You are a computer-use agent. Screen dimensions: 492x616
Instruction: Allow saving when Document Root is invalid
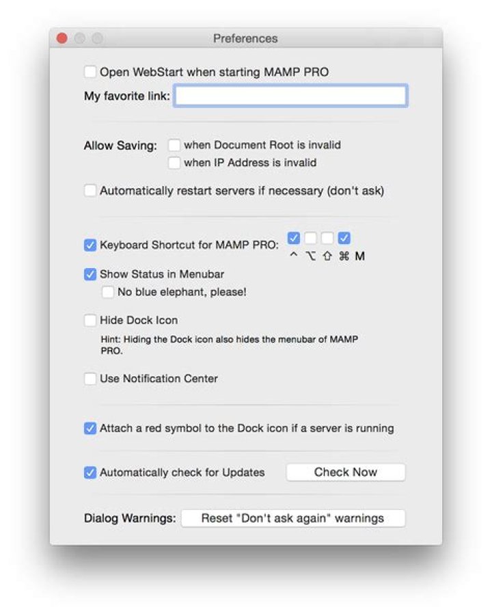[x=174, y=145]
